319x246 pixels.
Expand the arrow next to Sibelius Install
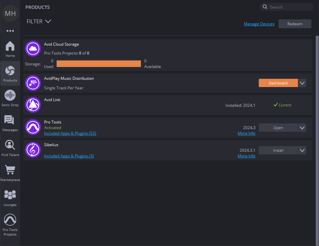point(302,150)
